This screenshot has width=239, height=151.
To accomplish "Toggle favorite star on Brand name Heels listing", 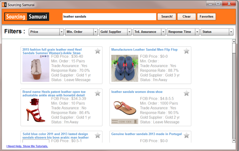I will tap(98, 93).
